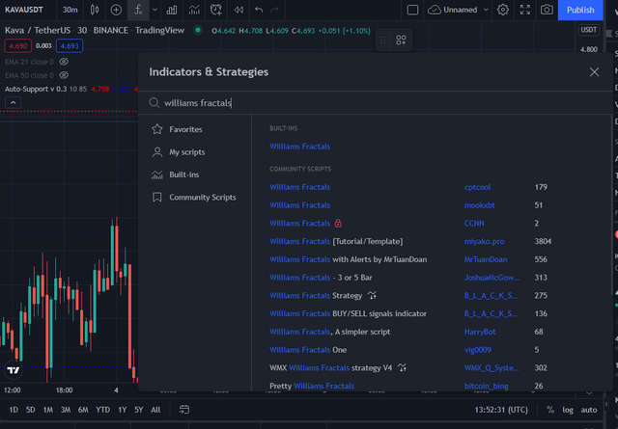This screenshot has width=618, height=429.
Task: Change the 30m timeframe interval
Action: pyautogui.click(x=70, y=10)
